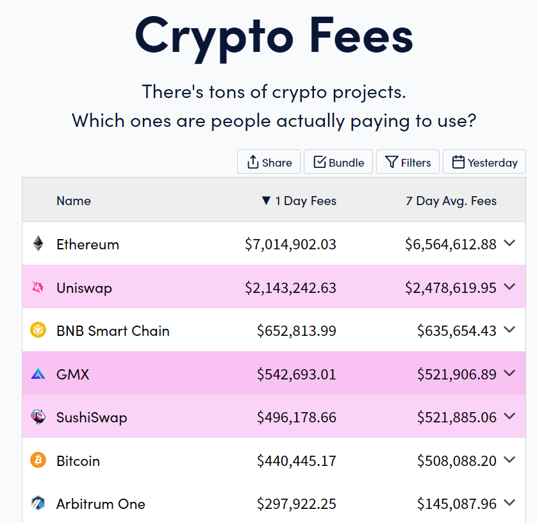
Task: Sort by 7 Day Avg. Fees header
Action: 451,201
